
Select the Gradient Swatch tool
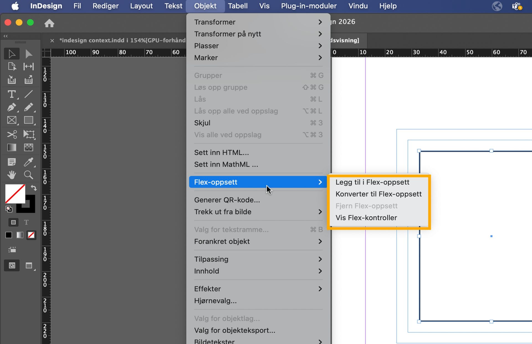(12, 147)
